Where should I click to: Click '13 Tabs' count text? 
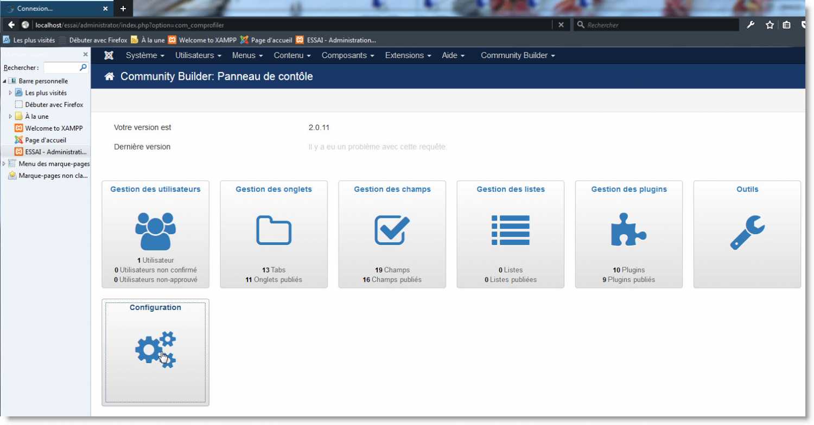[x=274, y=270]
